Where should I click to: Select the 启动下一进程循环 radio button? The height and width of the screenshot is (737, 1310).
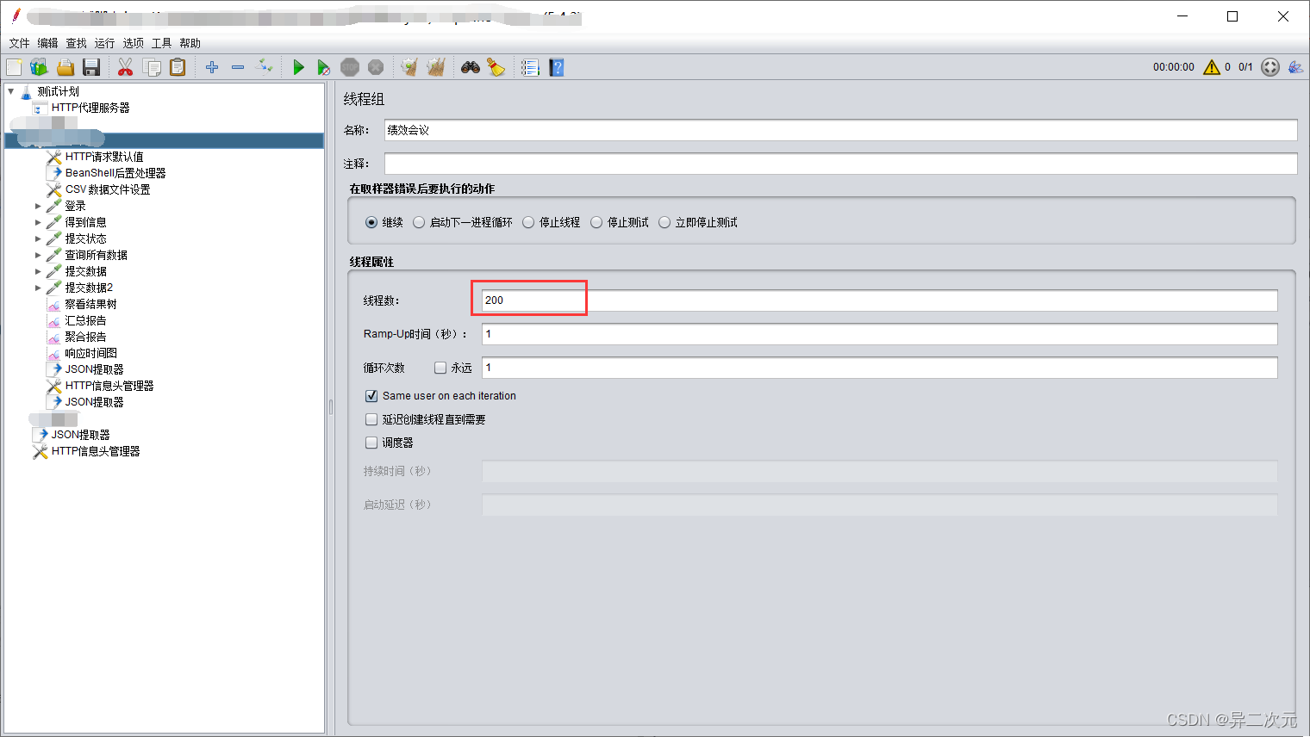coord(419,222)
